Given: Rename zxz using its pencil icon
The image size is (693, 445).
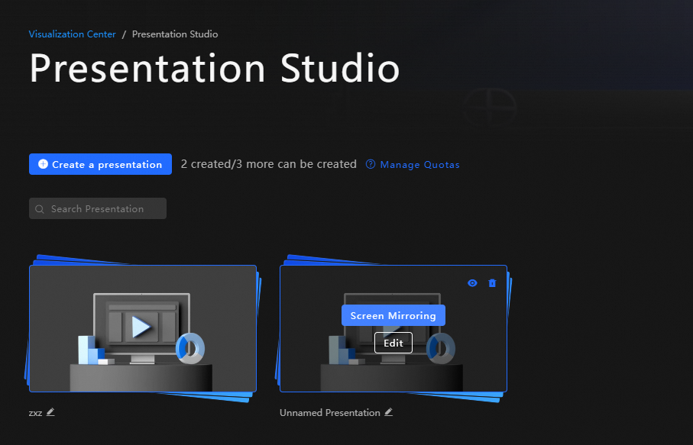Looking at the screenshot, I should click(50, 412).
